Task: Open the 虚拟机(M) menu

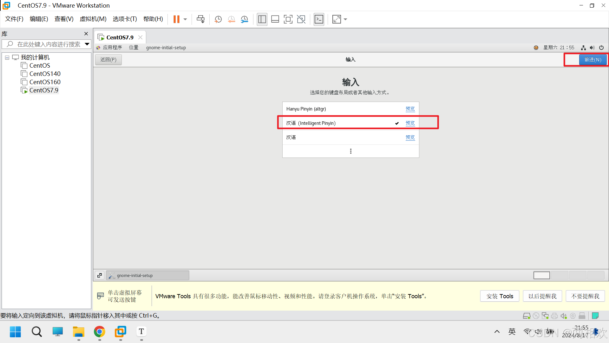Action: (93, 19)
